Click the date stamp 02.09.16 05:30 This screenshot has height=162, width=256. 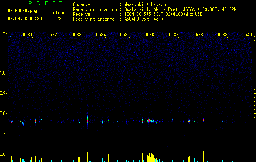point(25,19)
